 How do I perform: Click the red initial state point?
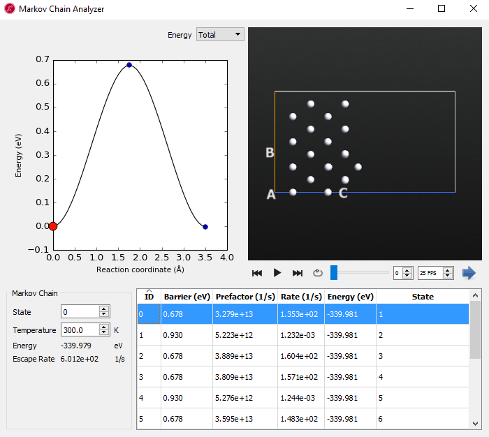(53, 226)
